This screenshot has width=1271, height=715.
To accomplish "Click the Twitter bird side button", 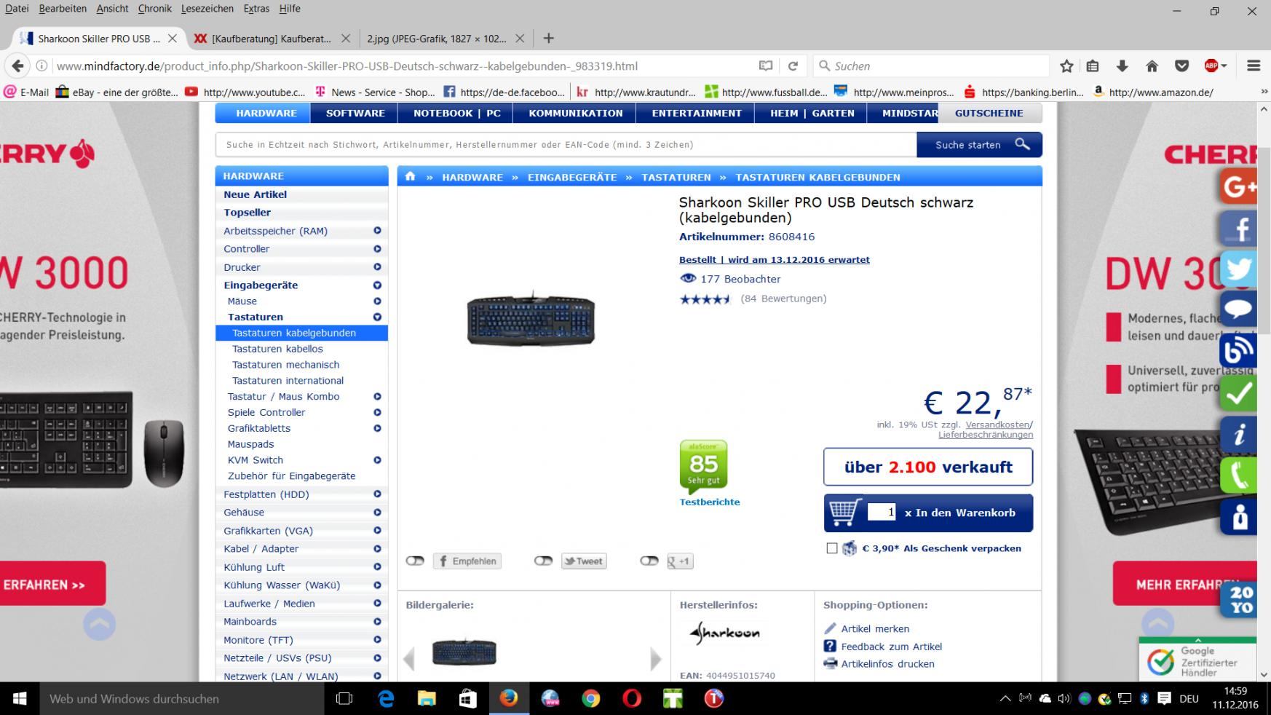I will (1238, 269).
